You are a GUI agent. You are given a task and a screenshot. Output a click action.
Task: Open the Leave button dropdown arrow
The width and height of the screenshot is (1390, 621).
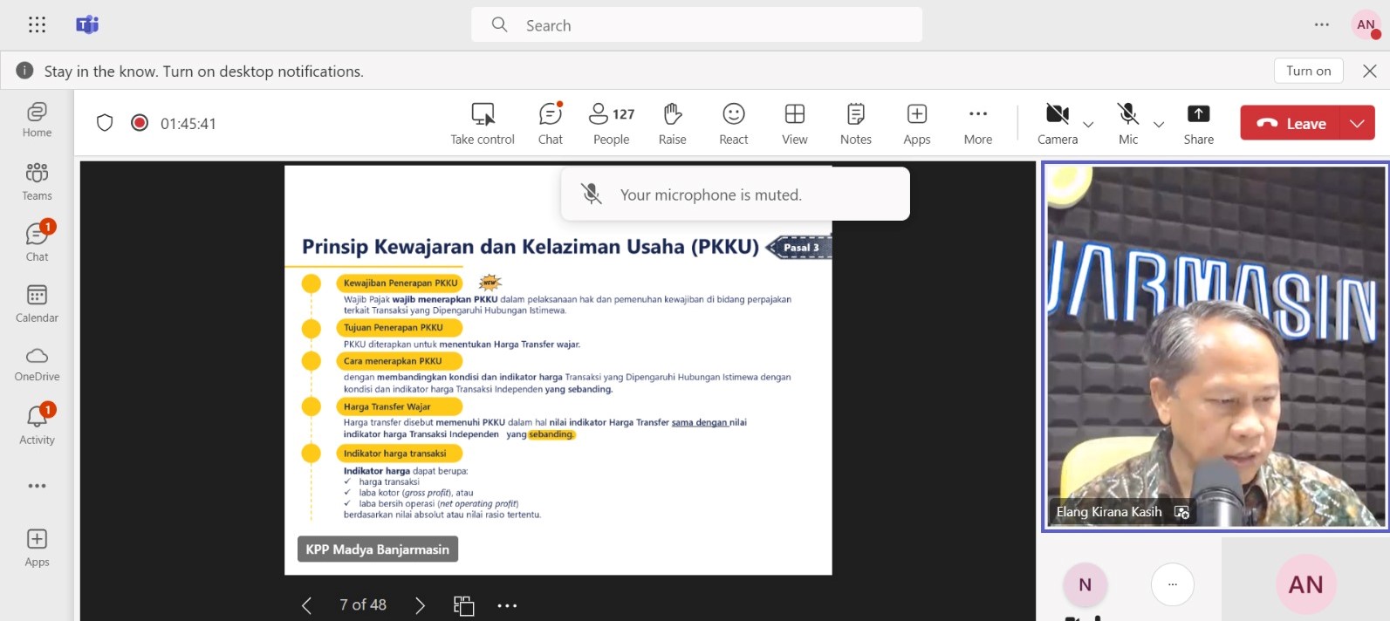[x=1357, y=124]
